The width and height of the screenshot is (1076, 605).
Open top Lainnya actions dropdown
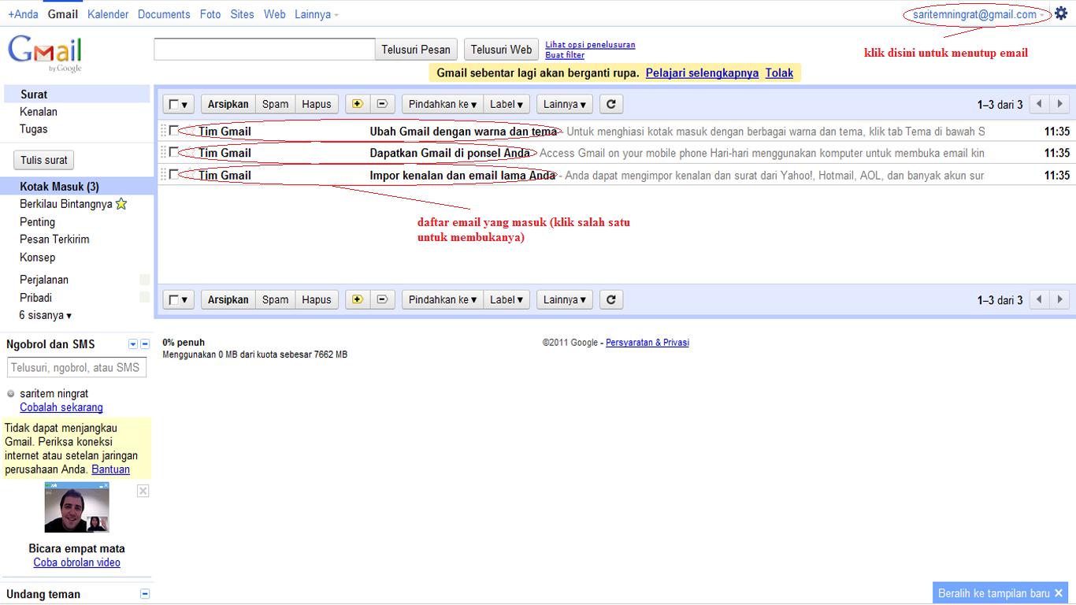(565, 104)
